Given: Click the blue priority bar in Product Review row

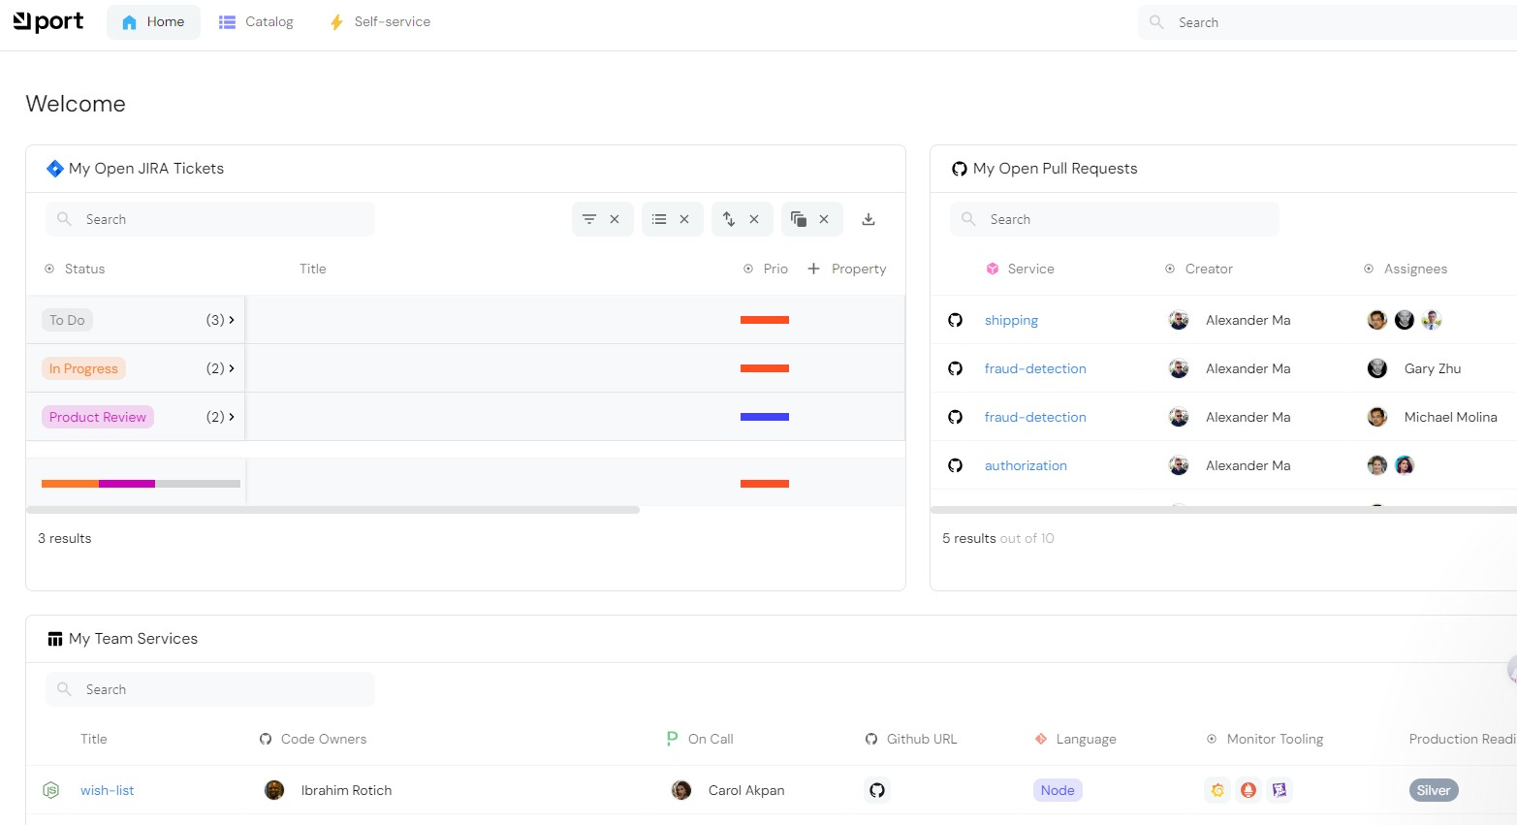Looking at the screenshot, I should pos(765,417).
